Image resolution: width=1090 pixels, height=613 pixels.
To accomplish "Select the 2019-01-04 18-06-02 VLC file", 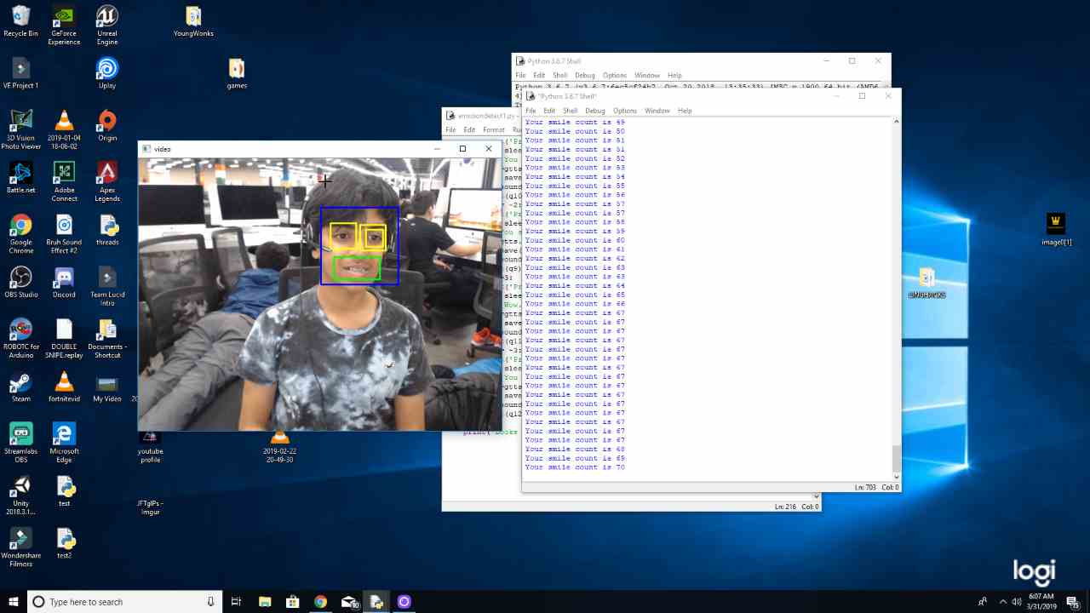I will click(64, 130).
